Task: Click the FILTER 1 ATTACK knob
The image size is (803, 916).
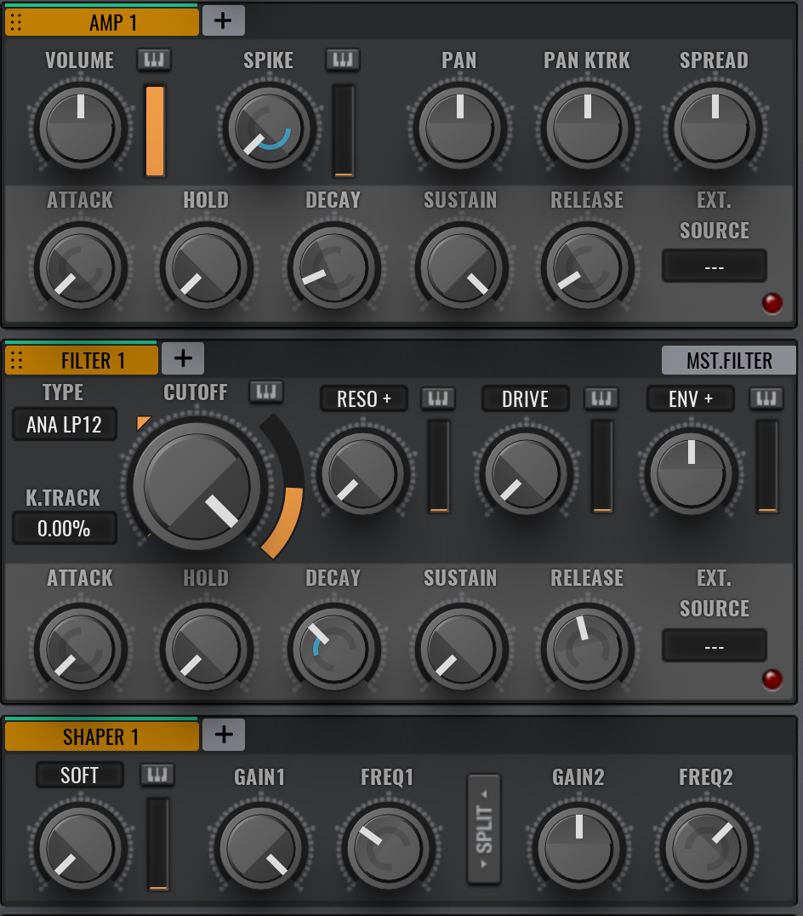Action: pyautogui.click(x=80, y=649)
